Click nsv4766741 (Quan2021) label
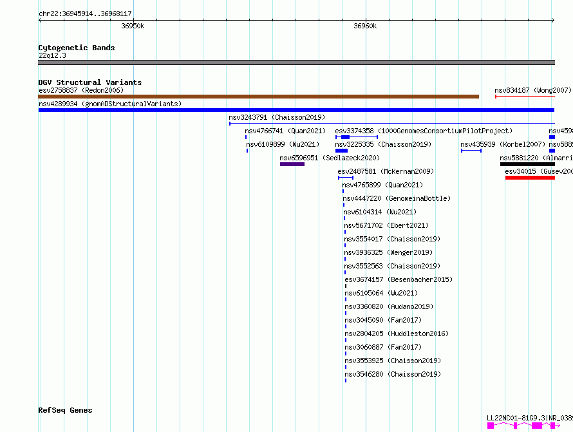 285,131
